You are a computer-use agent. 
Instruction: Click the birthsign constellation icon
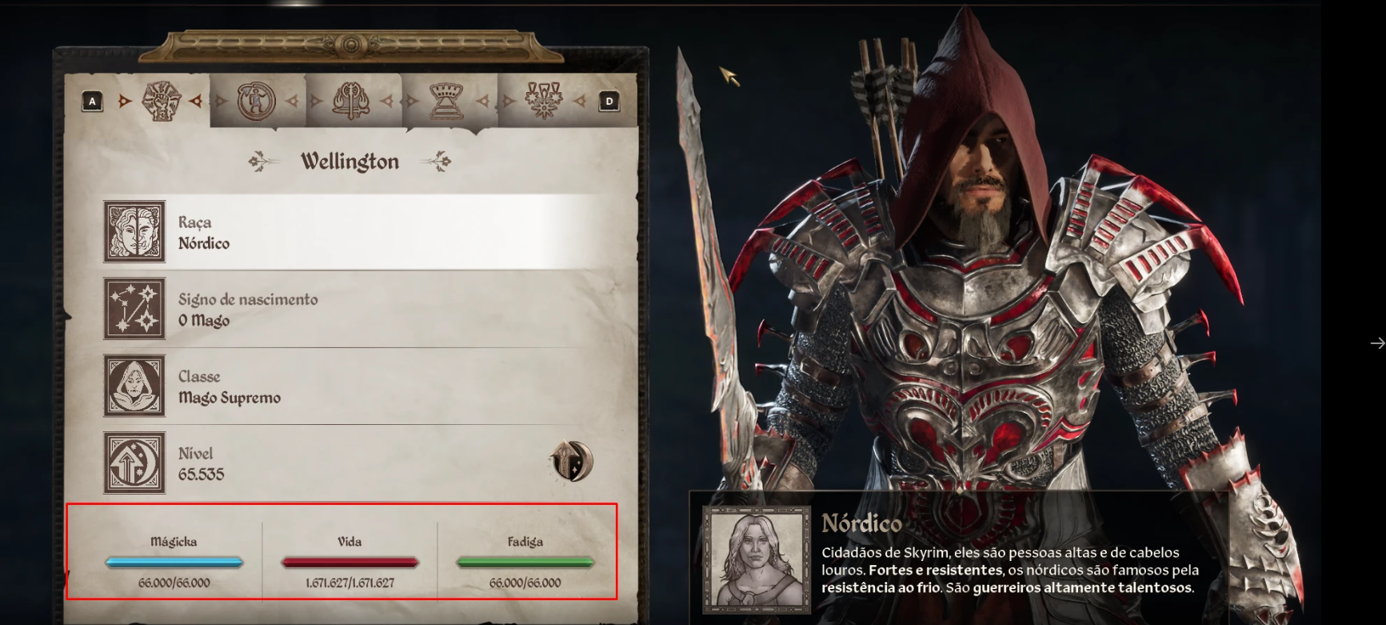click(134, 309)
